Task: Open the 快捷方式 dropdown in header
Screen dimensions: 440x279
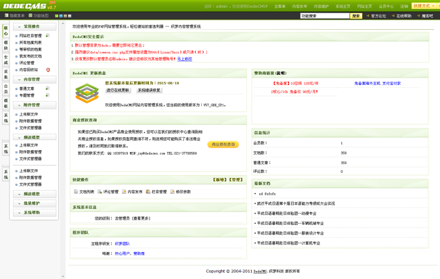Action: coord(424,6)
